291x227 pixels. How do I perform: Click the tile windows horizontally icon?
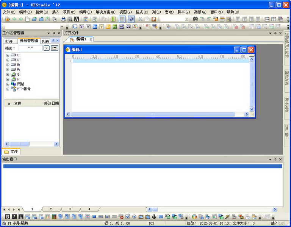coord(267,19)
